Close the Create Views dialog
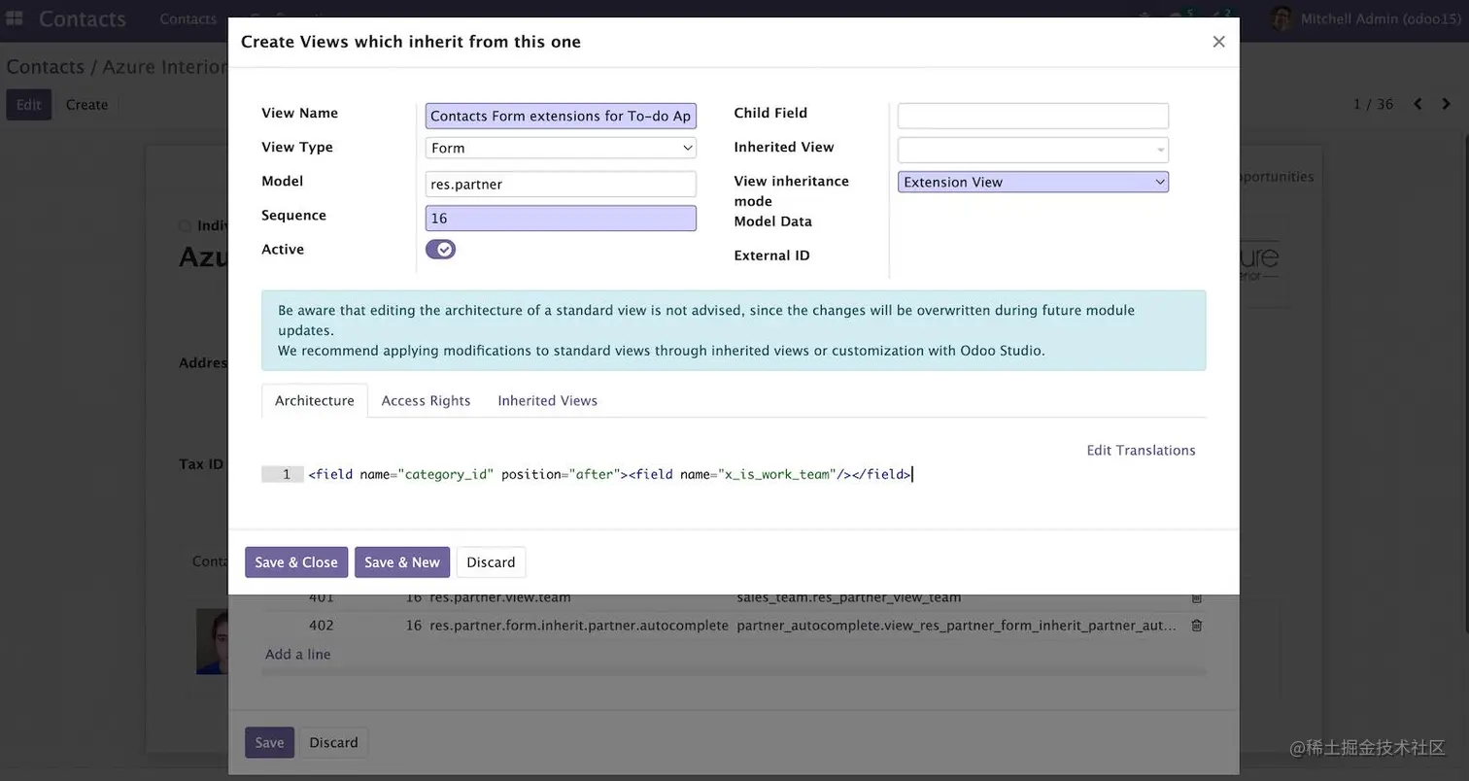 pos(1218,41)
